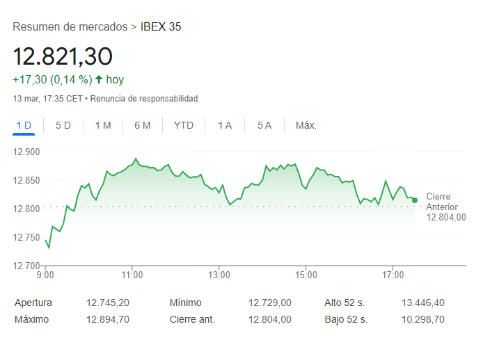
Task: Click the daily change +17,30 (0,14 %) text
Action: [52, 79]
